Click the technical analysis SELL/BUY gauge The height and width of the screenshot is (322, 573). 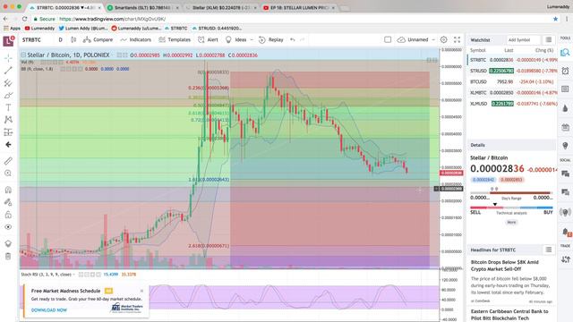coord(511,208)
